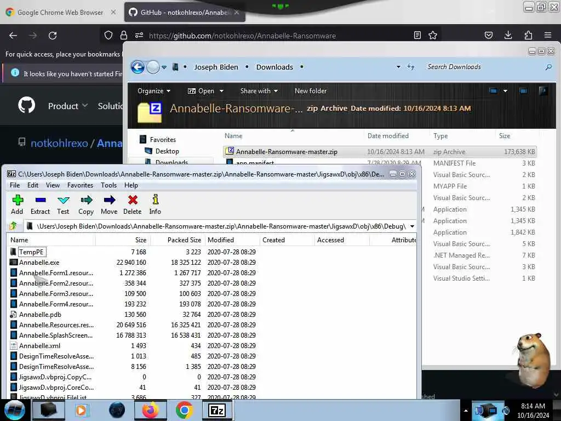
Task: Open the browser hamburger menu
Action: pyautogui.click(x=548, y=35)
